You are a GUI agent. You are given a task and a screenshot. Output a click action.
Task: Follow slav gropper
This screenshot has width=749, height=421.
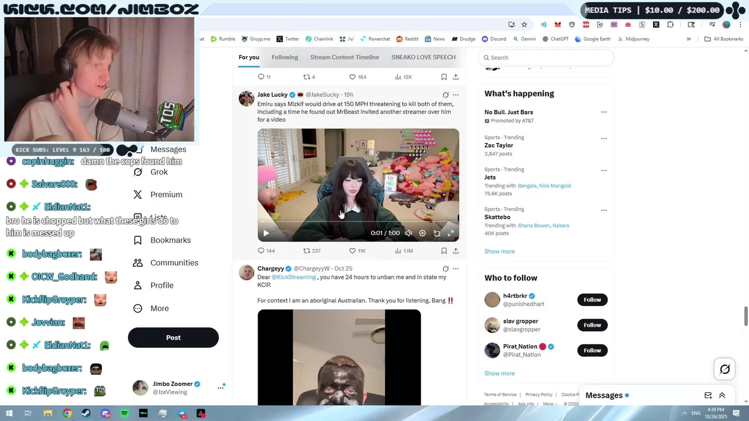(592, 325)
